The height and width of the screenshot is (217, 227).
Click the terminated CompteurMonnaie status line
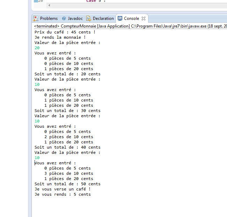[x=129, y=26]
